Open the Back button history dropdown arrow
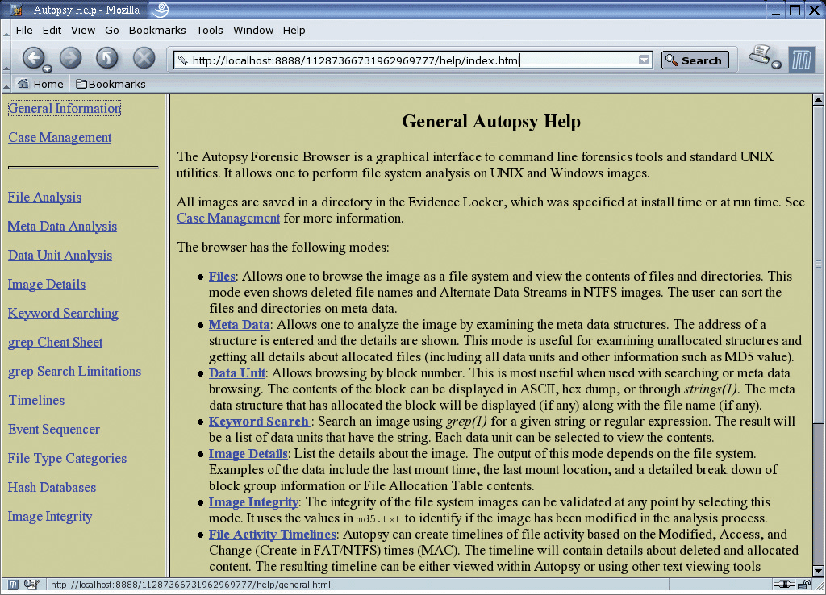The width and height of the screenshot is (826, 595). point(47,69)
